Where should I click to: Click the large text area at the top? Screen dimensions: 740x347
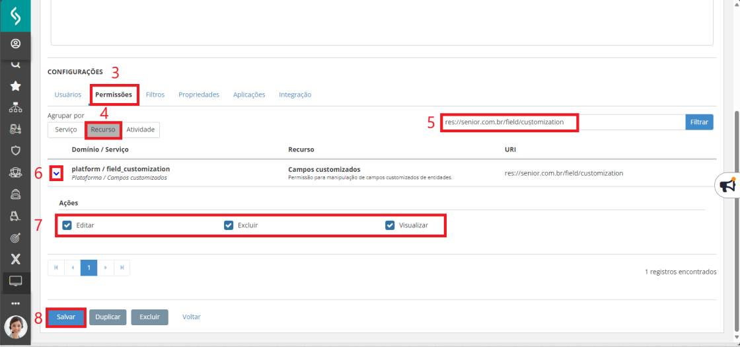click(x=382, y=22)
